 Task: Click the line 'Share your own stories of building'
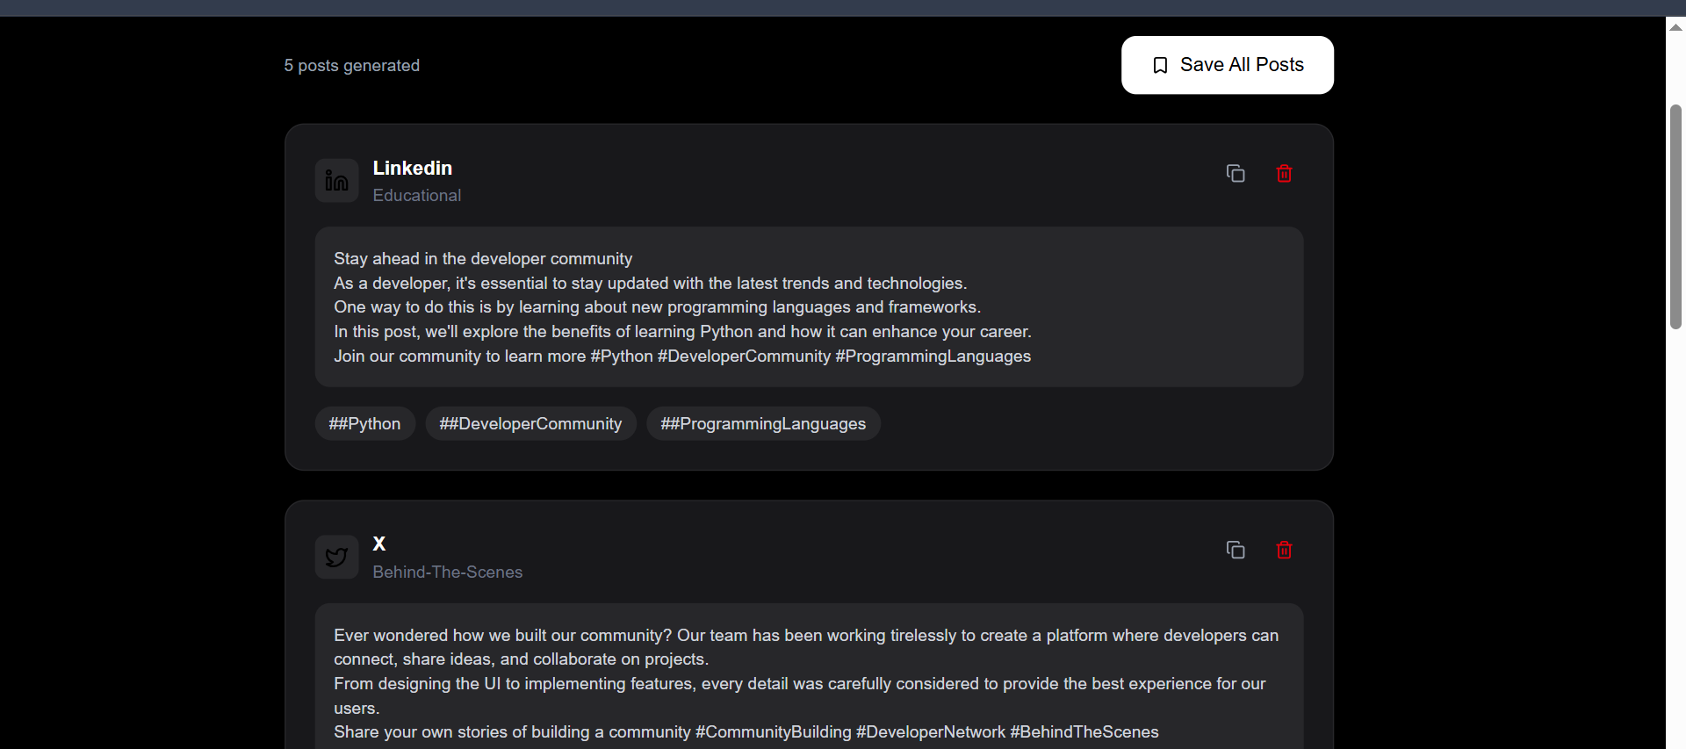(x=746, y=732)
